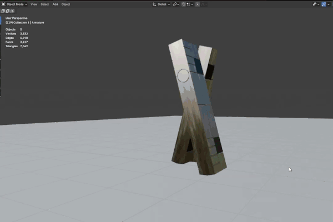Select the first selection mode icon
Image resolution: width=333 pixels, height=222 pixels.
click(x=3, y=11)
